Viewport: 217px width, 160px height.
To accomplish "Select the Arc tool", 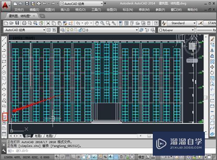I will (4, 67).
